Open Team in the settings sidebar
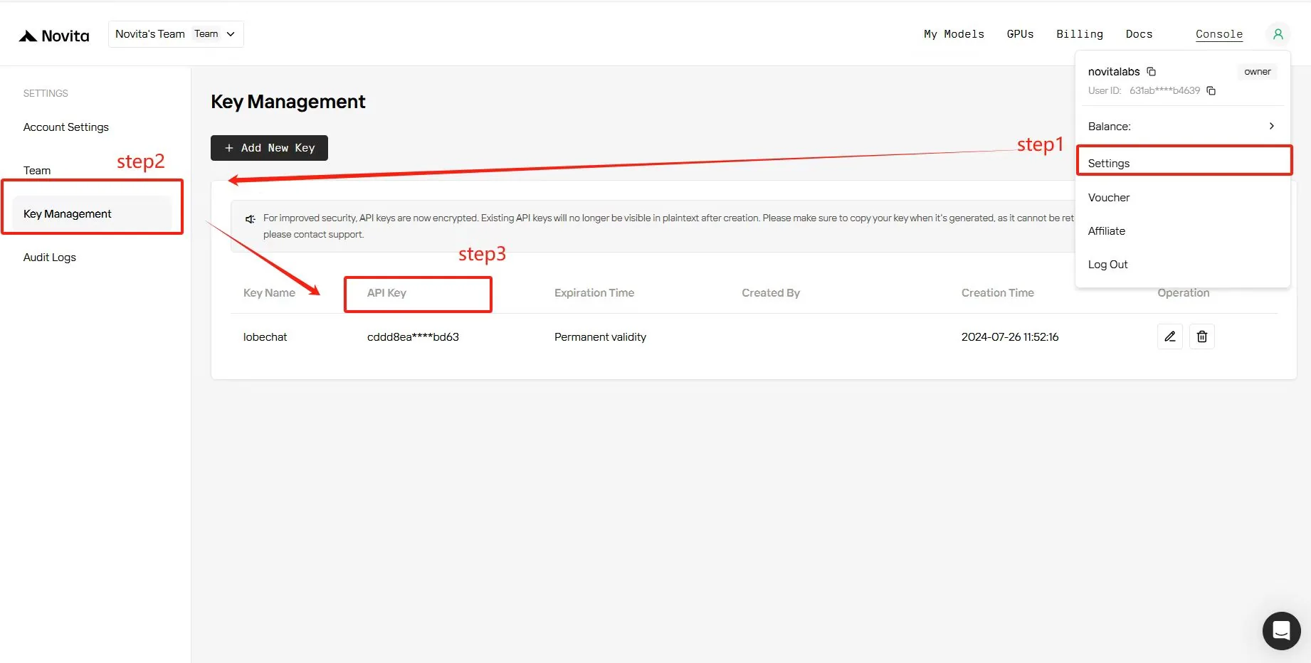 (x=37, y=170)
